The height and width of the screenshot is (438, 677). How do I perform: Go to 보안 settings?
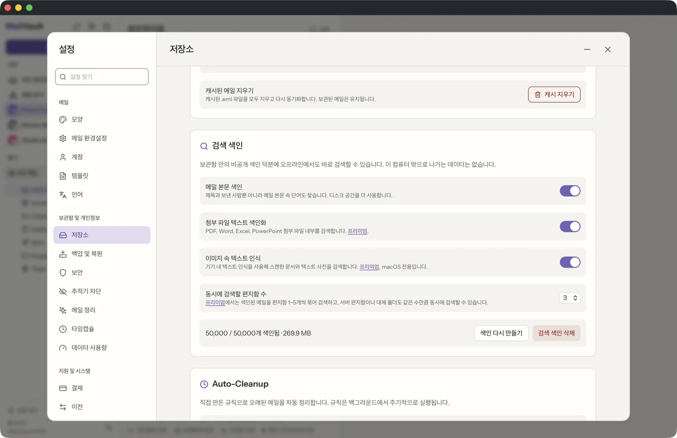pyautogui.click(x=102, y=273)
